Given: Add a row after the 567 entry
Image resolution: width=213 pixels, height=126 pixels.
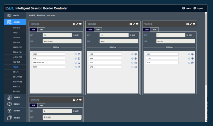Looking at the screenshot, I should coord(136,63).
